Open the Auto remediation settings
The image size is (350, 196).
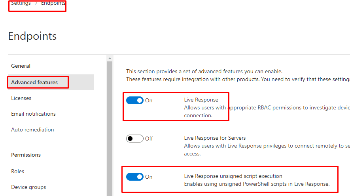coord(32,129)
